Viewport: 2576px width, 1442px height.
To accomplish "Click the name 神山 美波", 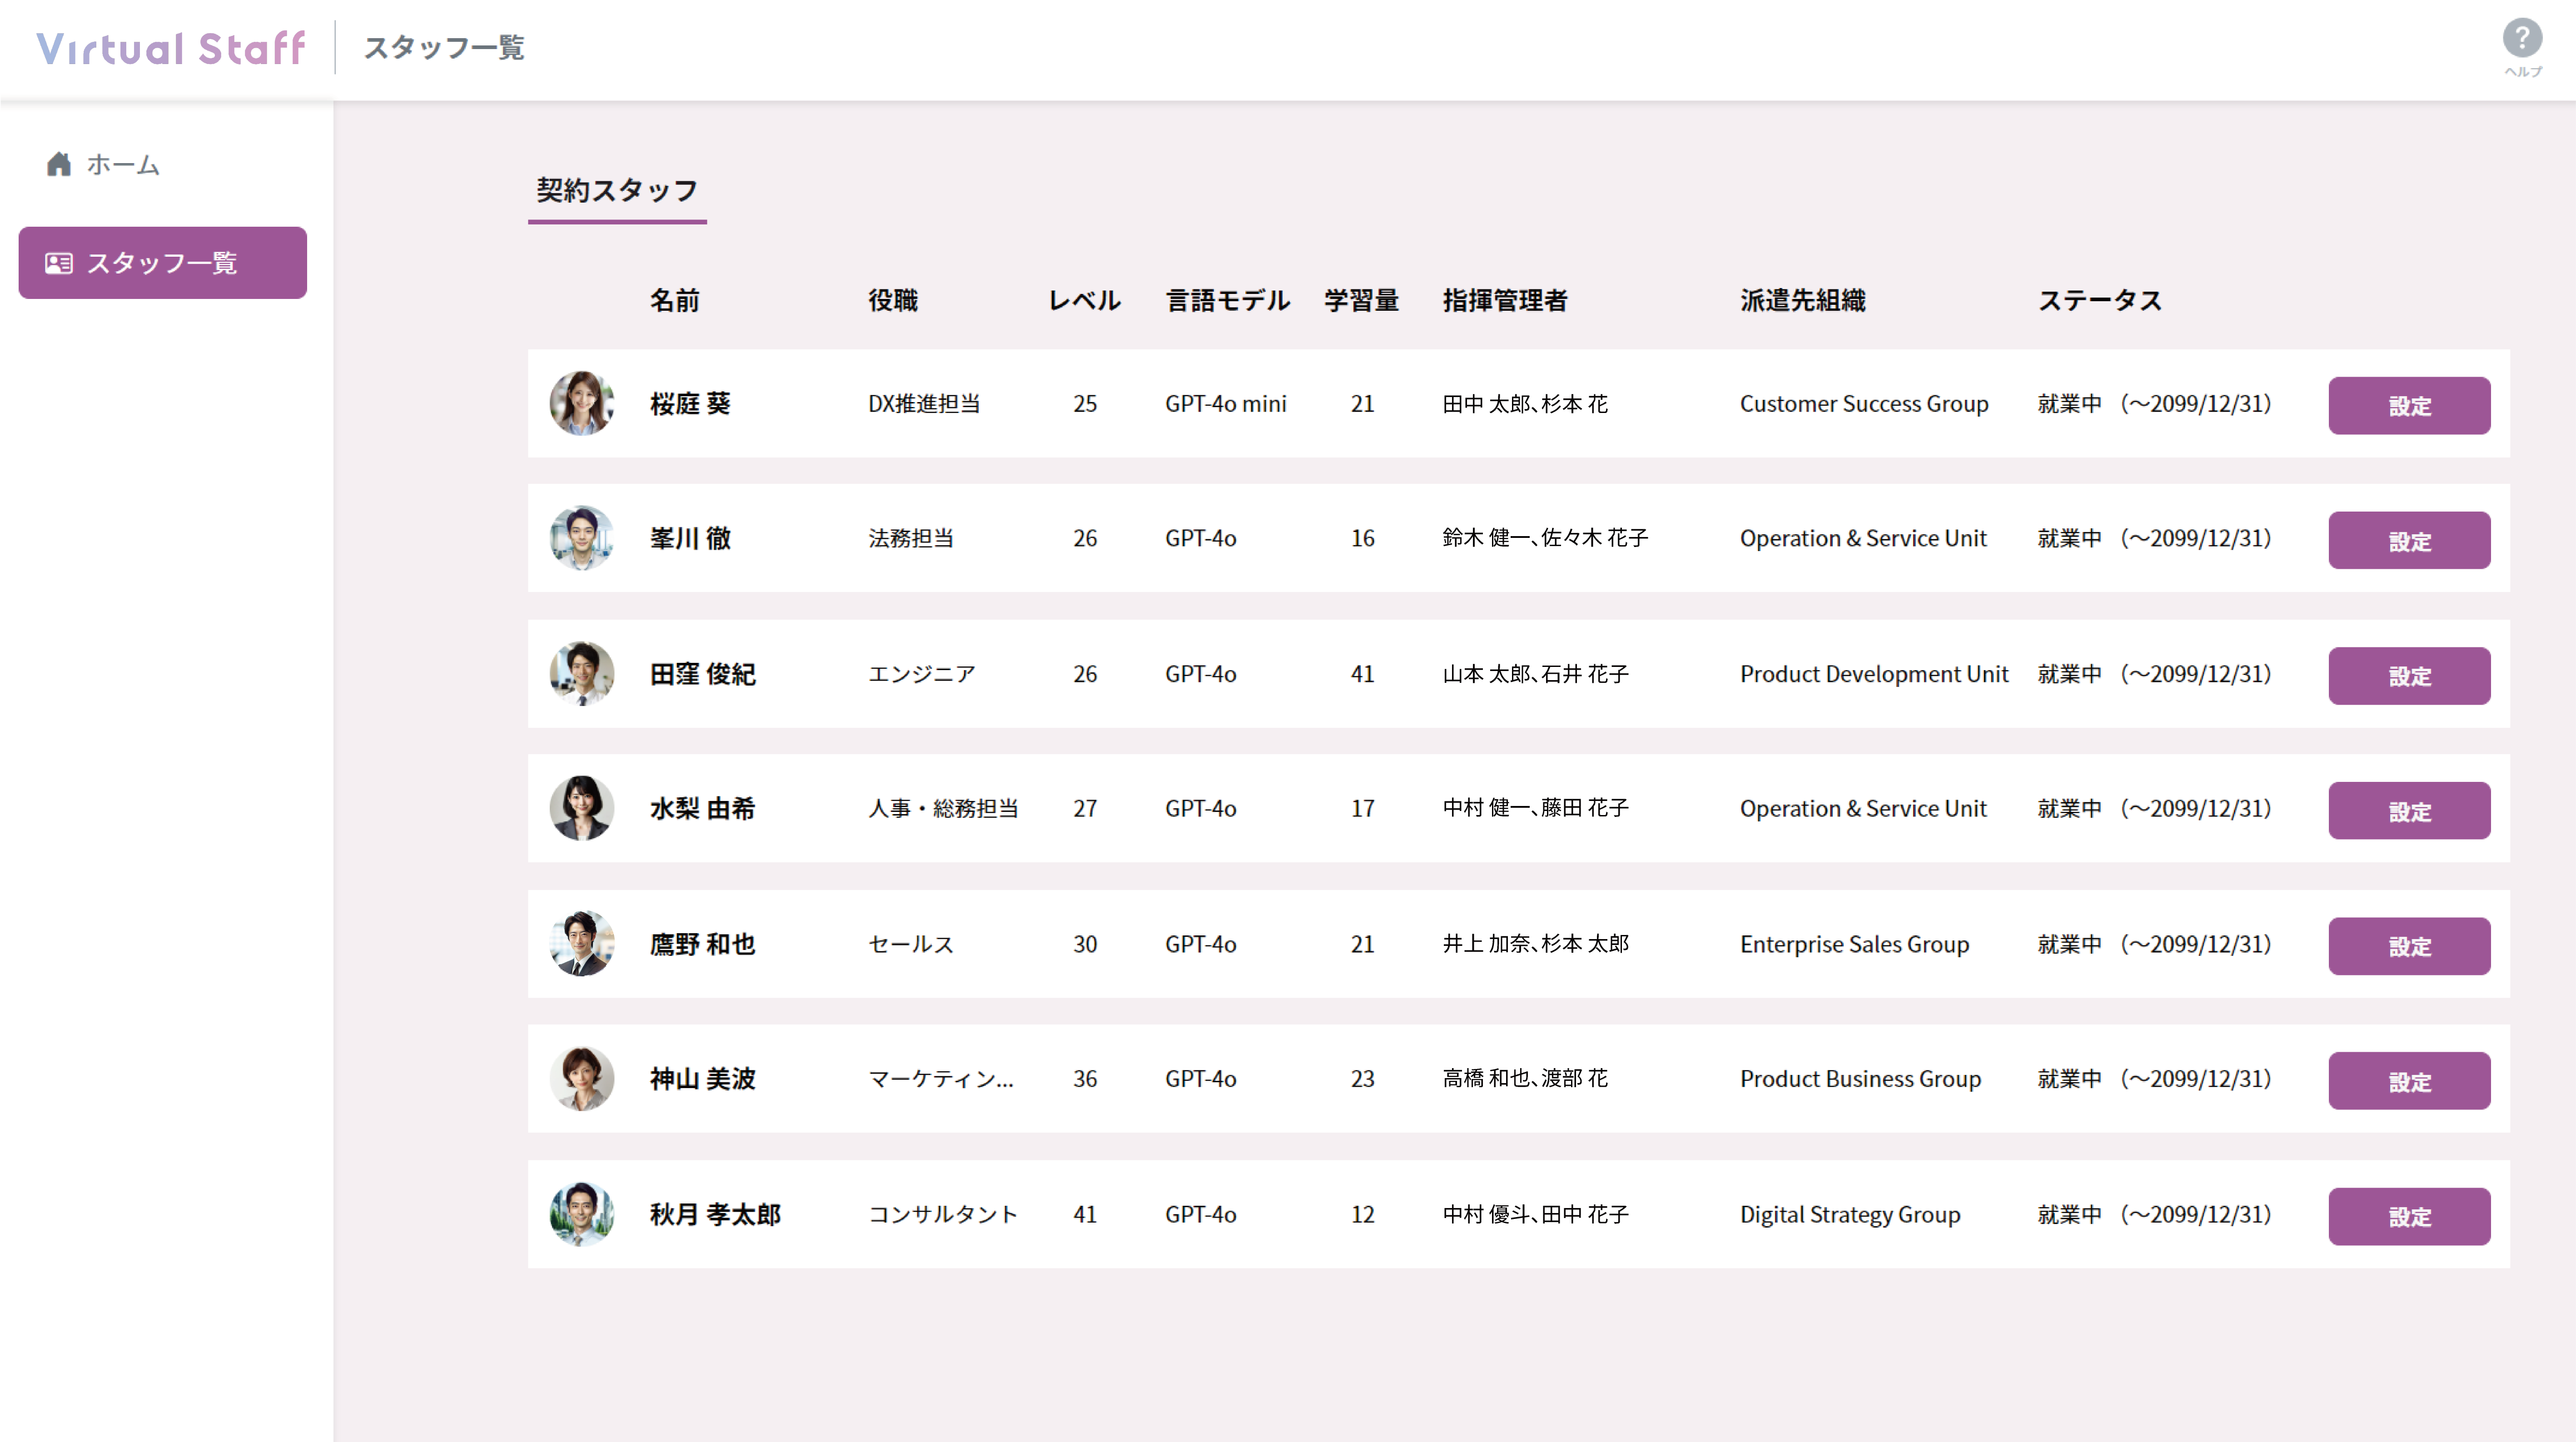I will click(x=703, y=1079).
